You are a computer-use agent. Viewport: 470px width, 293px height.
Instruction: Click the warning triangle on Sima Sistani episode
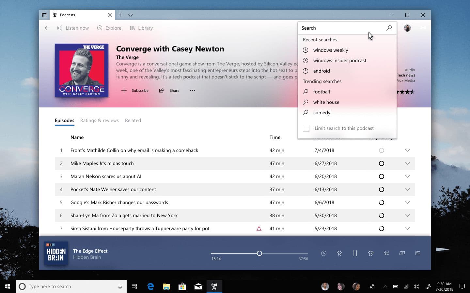(259, 229)
